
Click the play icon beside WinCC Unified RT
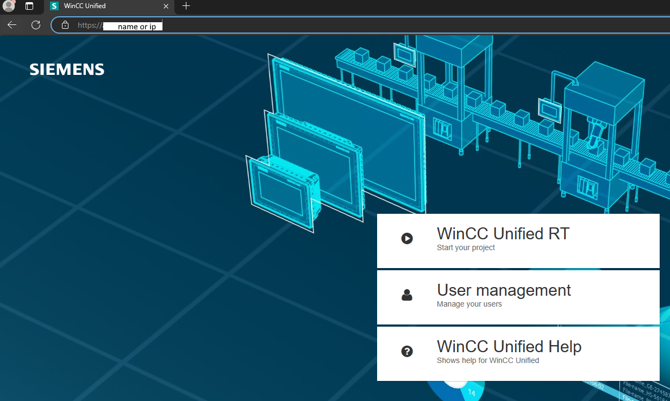click(x=407, y=238)
